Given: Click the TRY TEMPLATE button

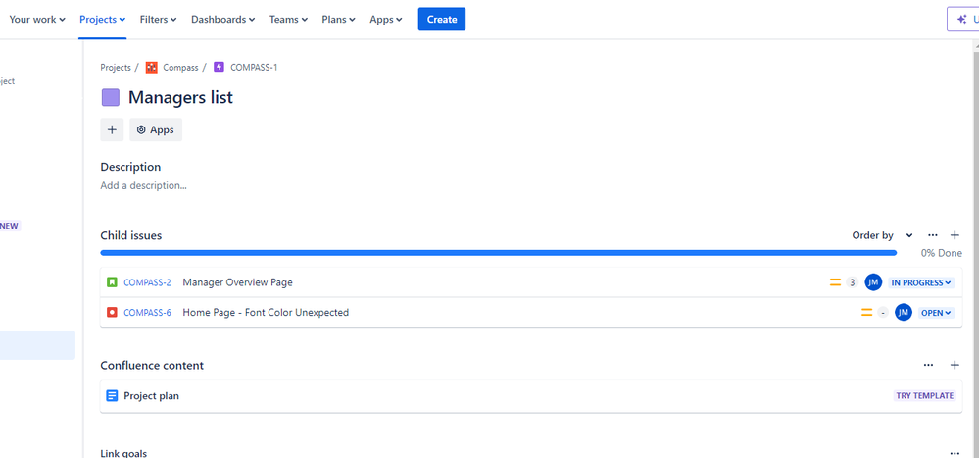Looking at the screenshot, I should click(x=925, y=395).
